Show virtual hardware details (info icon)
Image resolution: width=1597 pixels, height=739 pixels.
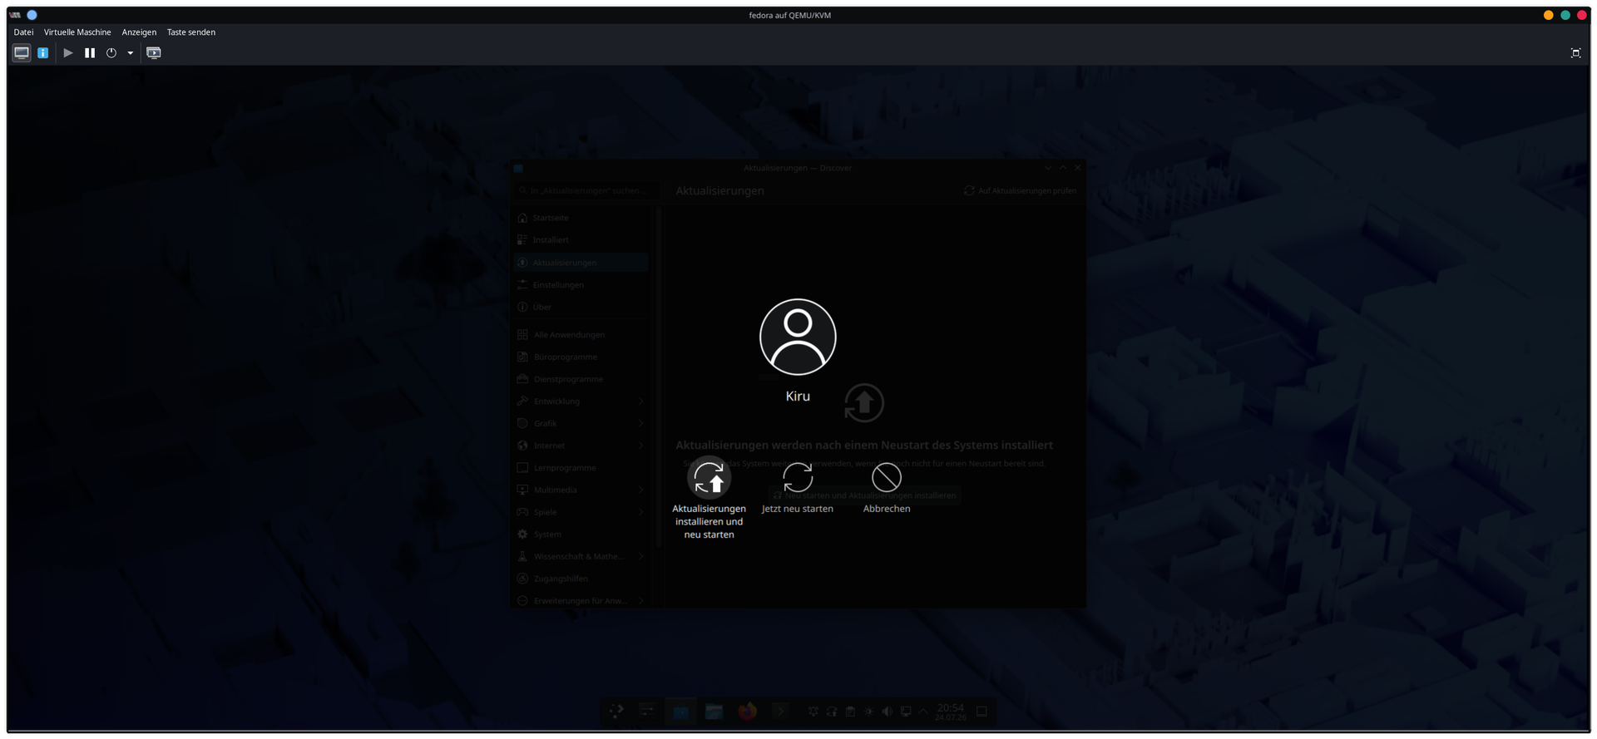pyautogui.click(x=43, y=52)
